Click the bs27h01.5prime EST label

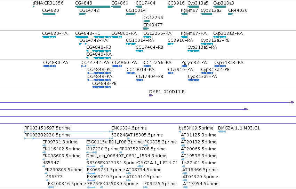pyautogui.click(x=199, y=163)
